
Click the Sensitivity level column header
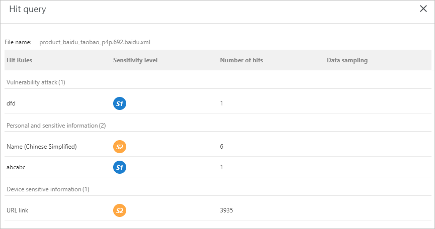pos(135,60)
